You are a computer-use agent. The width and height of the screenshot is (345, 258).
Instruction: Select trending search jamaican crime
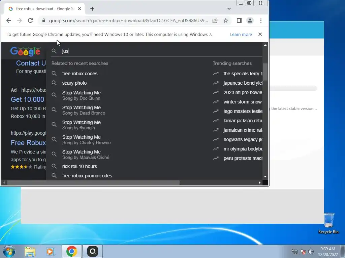pyautogui.click(x=243, y=130)
